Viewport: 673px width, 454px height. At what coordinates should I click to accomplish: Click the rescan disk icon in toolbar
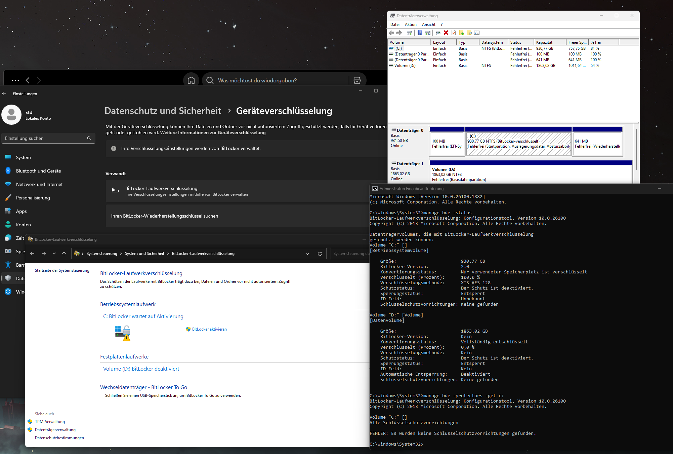coord(438,33)
